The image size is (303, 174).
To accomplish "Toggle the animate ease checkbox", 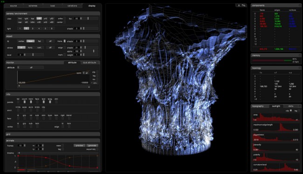I will point(63,146).
